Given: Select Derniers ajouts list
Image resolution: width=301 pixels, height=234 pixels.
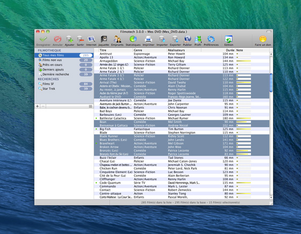Looking at the screenshot, I should coord(64,70).
